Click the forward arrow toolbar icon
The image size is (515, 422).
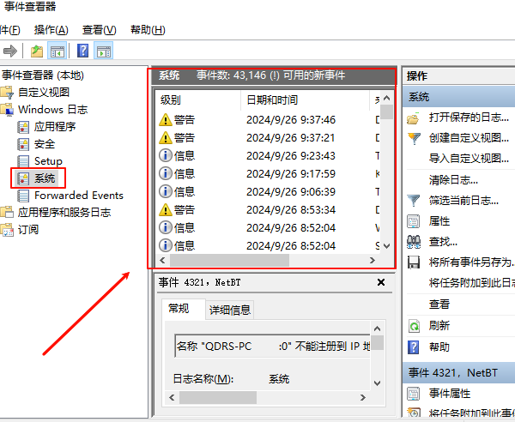(x=10, y=51)
